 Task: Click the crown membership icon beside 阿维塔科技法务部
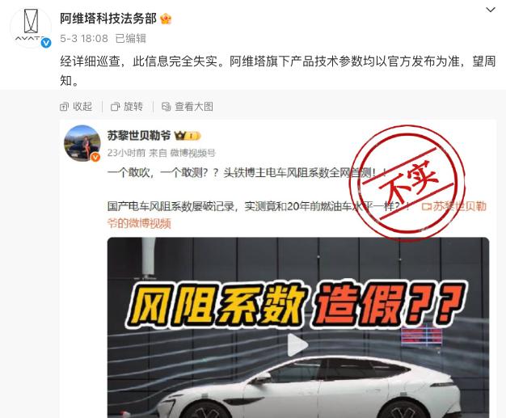tap(166, 19)
